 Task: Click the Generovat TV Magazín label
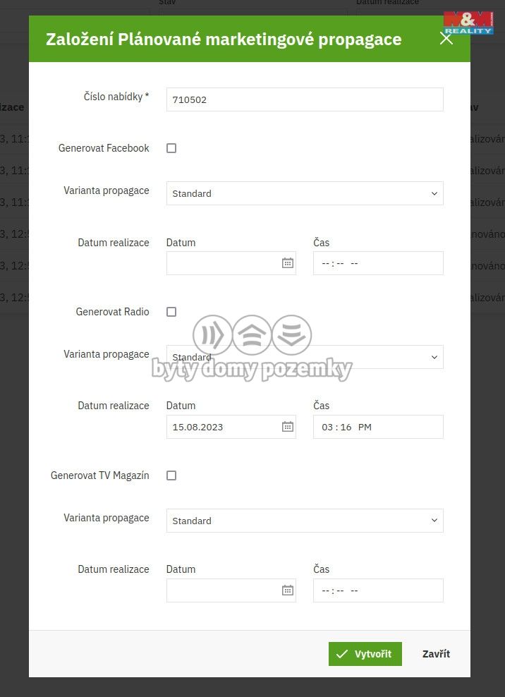pos(100,475)
